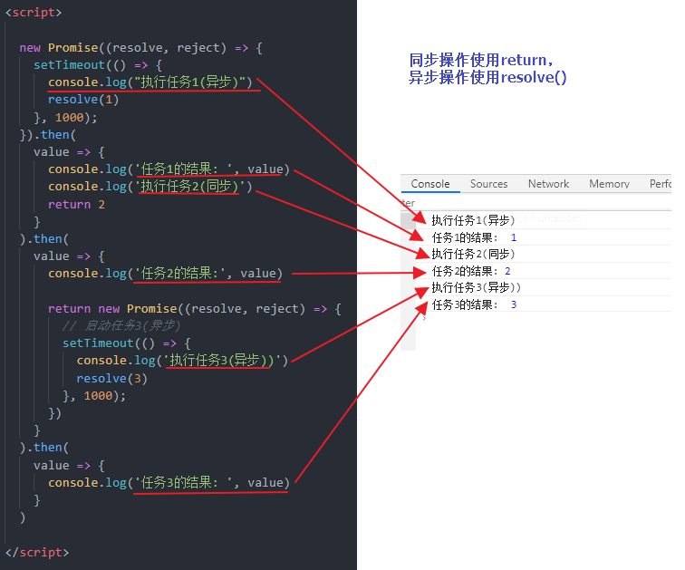Click the code line 'resolve(3)'

coord(112,378)
